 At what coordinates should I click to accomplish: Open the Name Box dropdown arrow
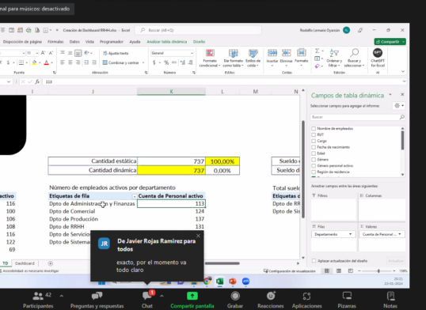click(9, 81)
